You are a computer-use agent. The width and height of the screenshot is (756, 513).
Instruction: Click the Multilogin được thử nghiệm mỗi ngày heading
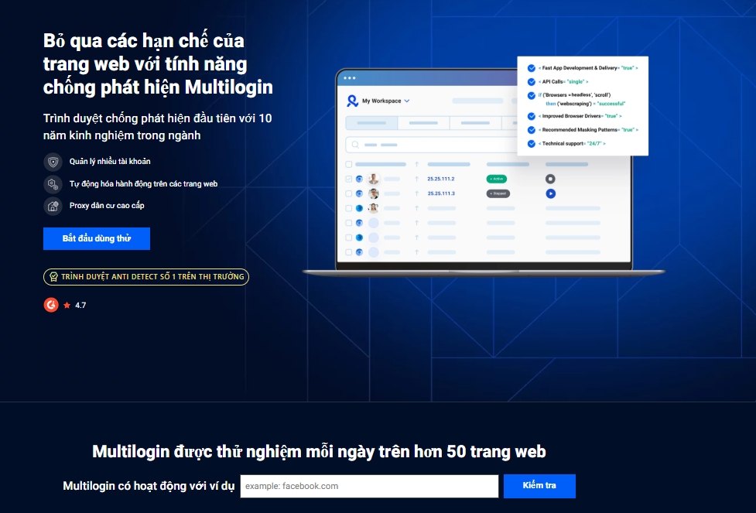pyautogui.click(x=319, y=452)
